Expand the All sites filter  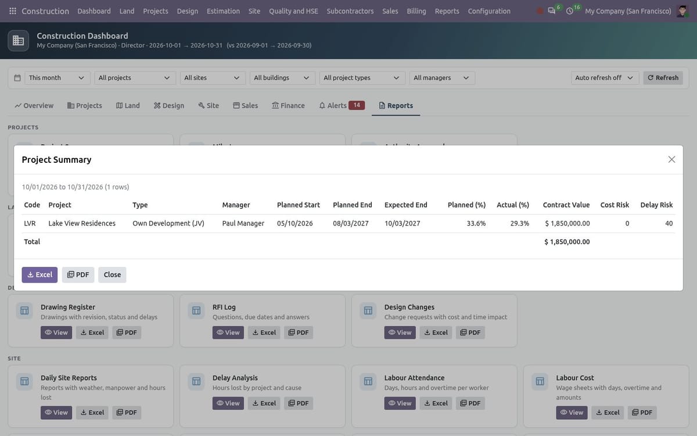point(212,78)
